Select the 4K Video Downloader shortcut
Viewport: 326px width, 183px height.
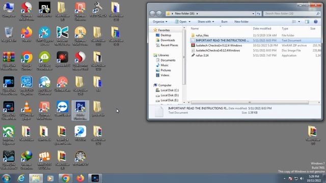click(x=44, y=61)
